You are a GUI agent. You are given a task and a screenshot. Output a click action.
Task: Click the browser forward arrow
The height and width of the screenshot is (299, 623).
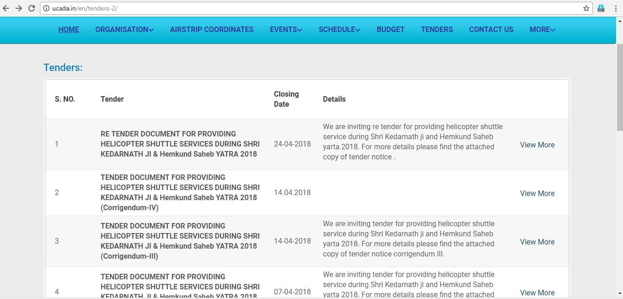(19, 8)
